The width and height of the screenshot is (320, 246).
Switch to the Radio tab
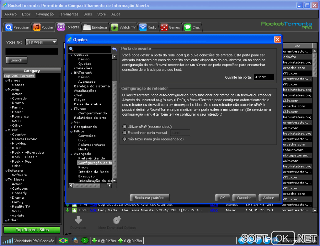pos(148,27)
